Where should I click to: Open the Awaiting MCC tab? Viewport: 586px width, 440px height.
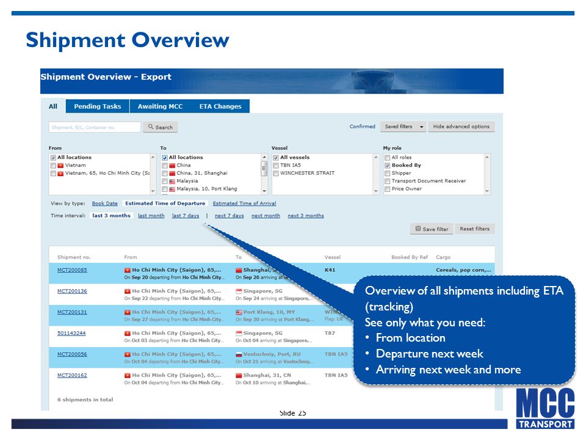coord(161,106)
